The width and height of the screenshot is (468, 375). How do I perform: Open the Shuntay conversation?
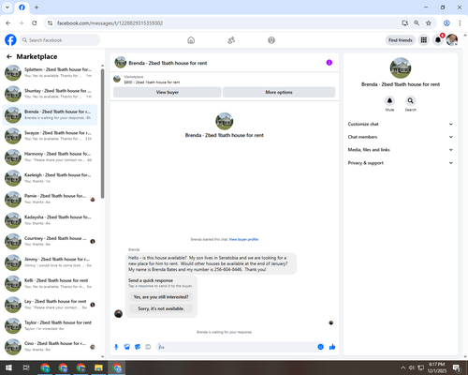click(x=50, y=94)
